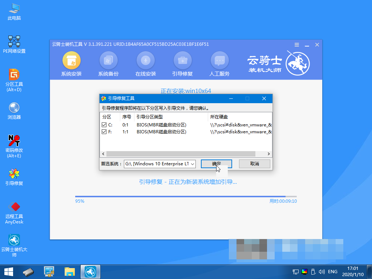Open 此电脑 desktop icon
Screen dimensions: 372x279
[14, 12]
